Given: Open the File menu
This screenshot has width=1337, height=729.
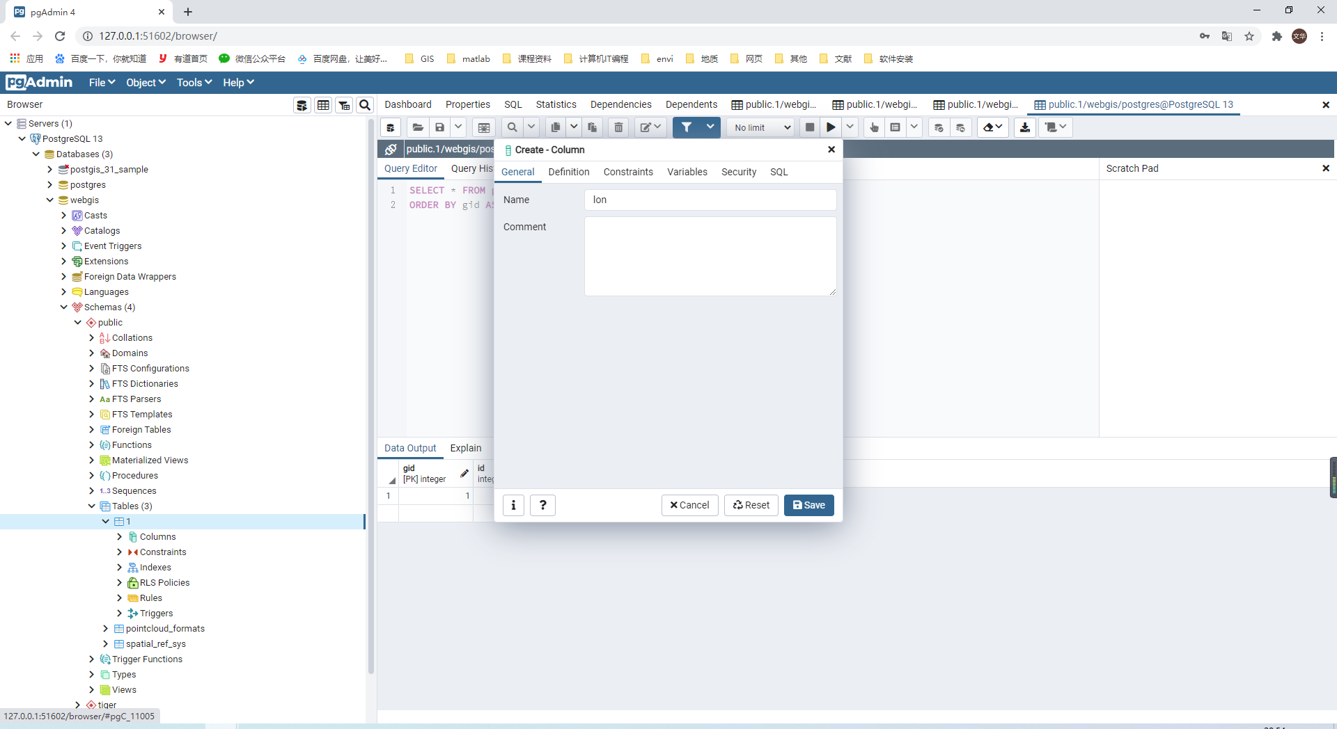Looking at the screenshot, I should 102,83.
